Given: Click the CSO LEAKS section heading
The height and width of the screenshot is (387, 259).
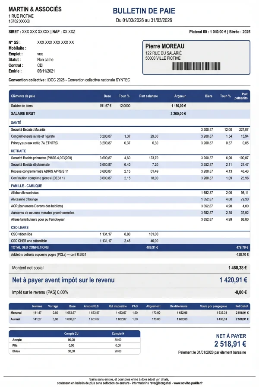Looking at the screenshot, I should tap(20, 228).
